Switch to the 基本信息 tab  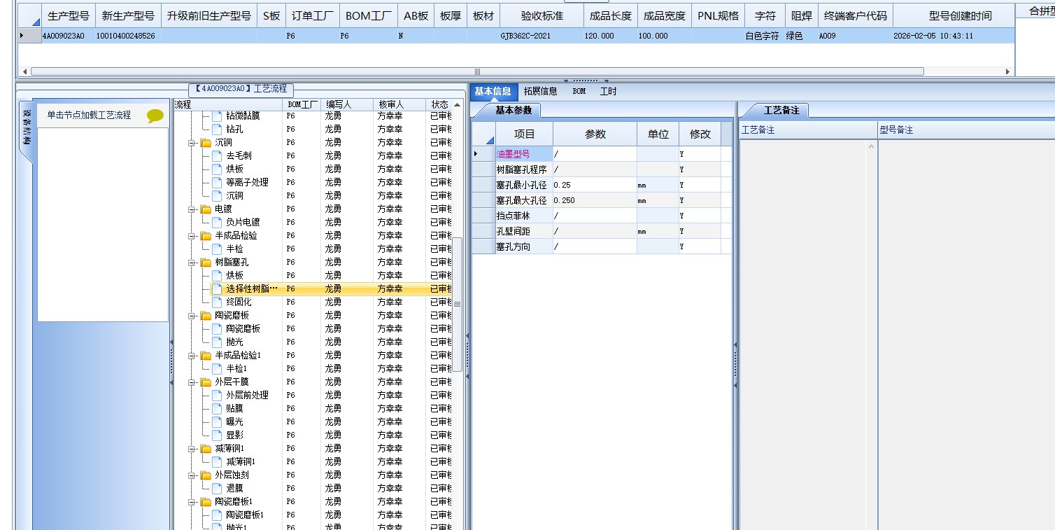(x=493, y=91)
